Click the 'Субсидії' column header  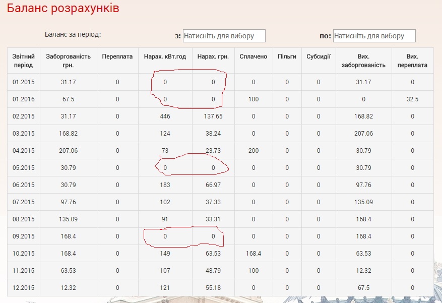click(319, 56)
